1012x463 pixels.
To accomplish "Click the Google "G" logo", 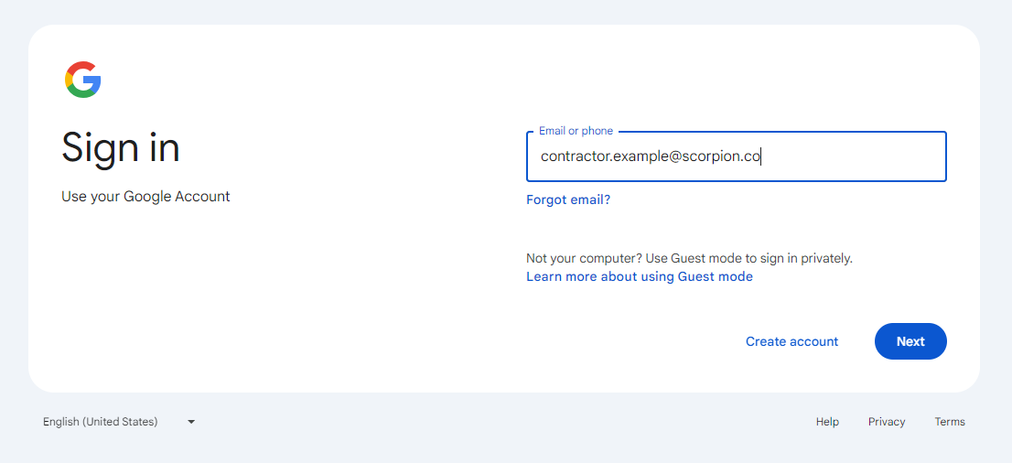I will point(82,80).
